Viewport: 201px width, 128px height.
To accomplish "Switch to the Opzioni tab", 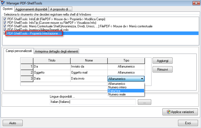I will click(x=8, y=9).
